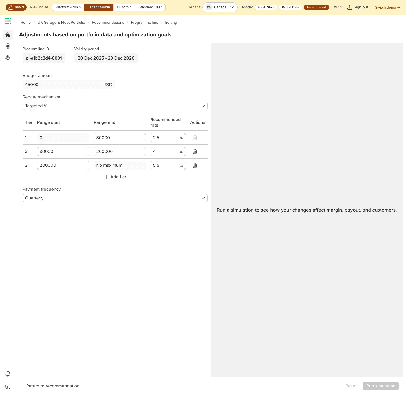This screenshot has width=406, height=395.
Task: Click the Reset button
Action: [x=351, y=386]
